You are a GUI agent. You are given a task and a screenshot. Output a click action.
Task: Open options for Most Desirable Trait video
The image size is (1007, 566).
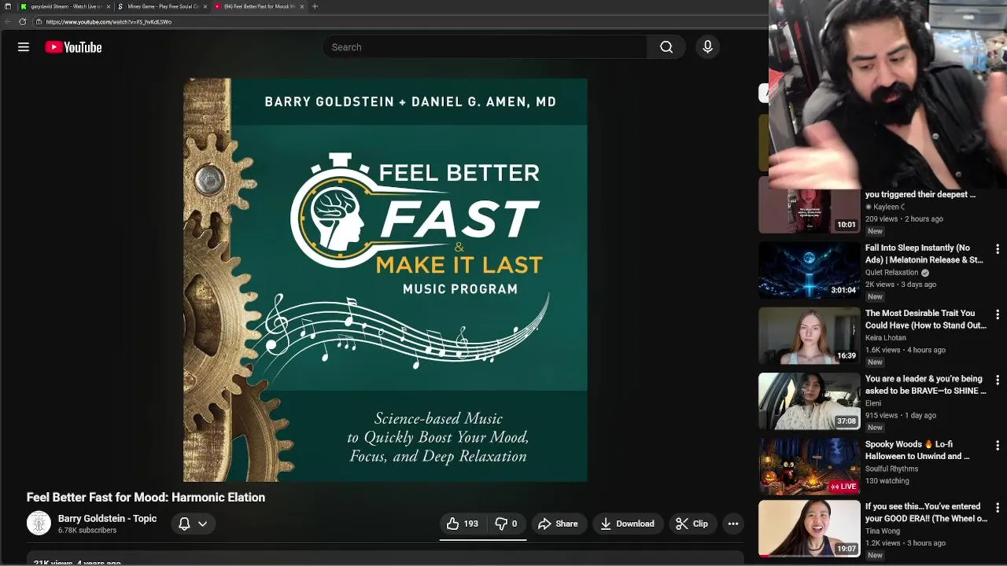tap(998, 314)
